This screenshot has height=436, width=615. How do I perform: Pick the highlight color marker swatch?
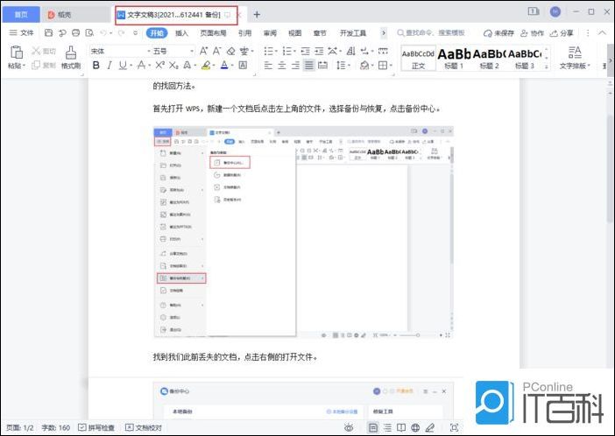pos(206,65)
